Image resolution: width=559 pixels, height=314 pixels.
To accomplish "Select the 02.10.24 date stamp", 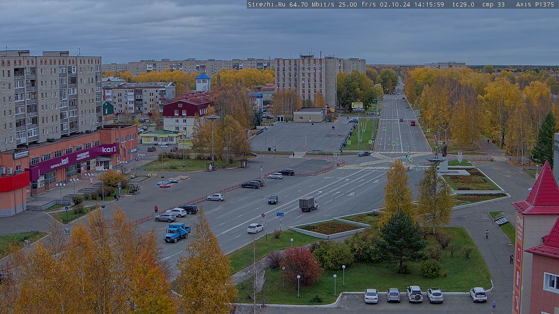I will tap(395, 5).
